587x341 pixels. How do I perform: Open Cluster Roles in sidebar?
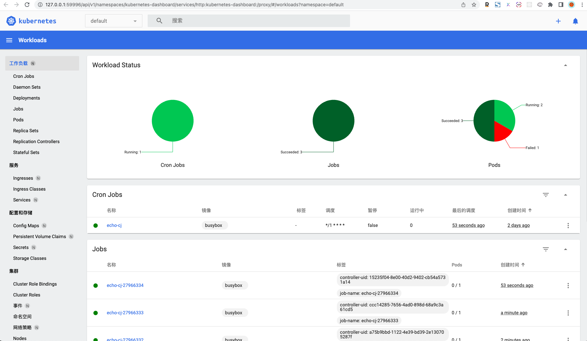(27, 295)
